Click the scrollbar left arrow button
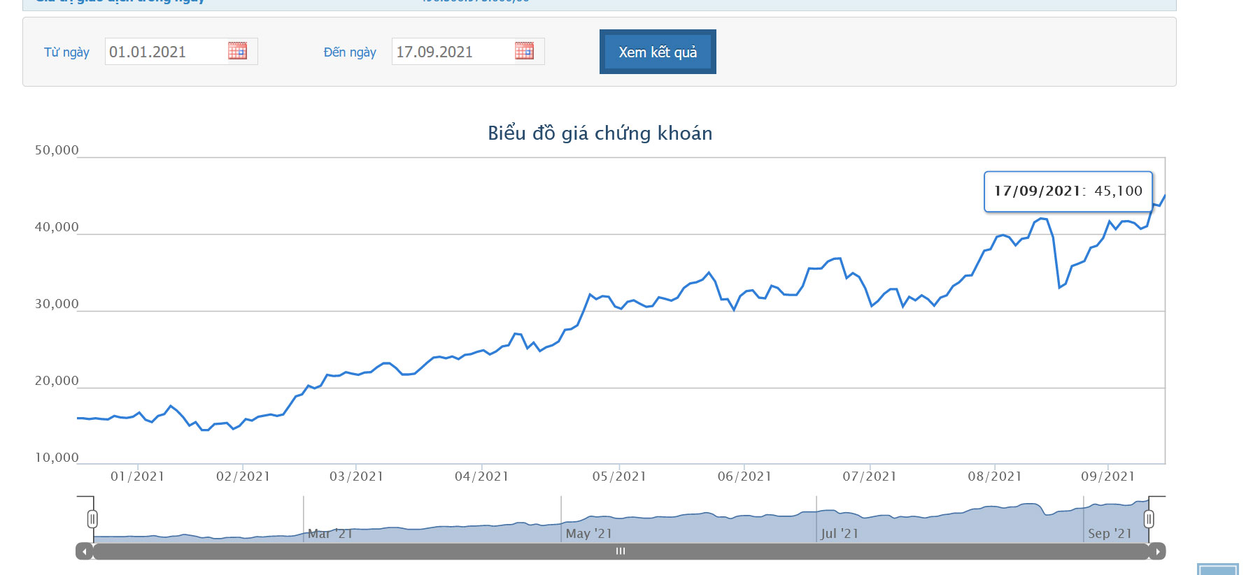 (x=84, y=551)
